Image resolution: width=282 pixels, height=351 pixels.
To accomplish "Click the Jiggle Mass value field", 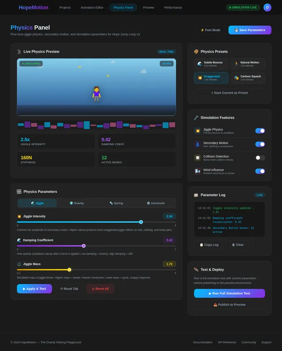I will click(169, 264).
